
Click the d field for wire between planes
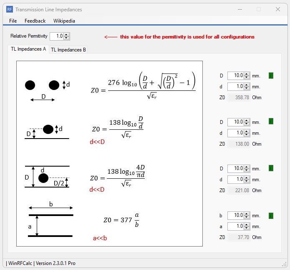(x=236, y=180)
